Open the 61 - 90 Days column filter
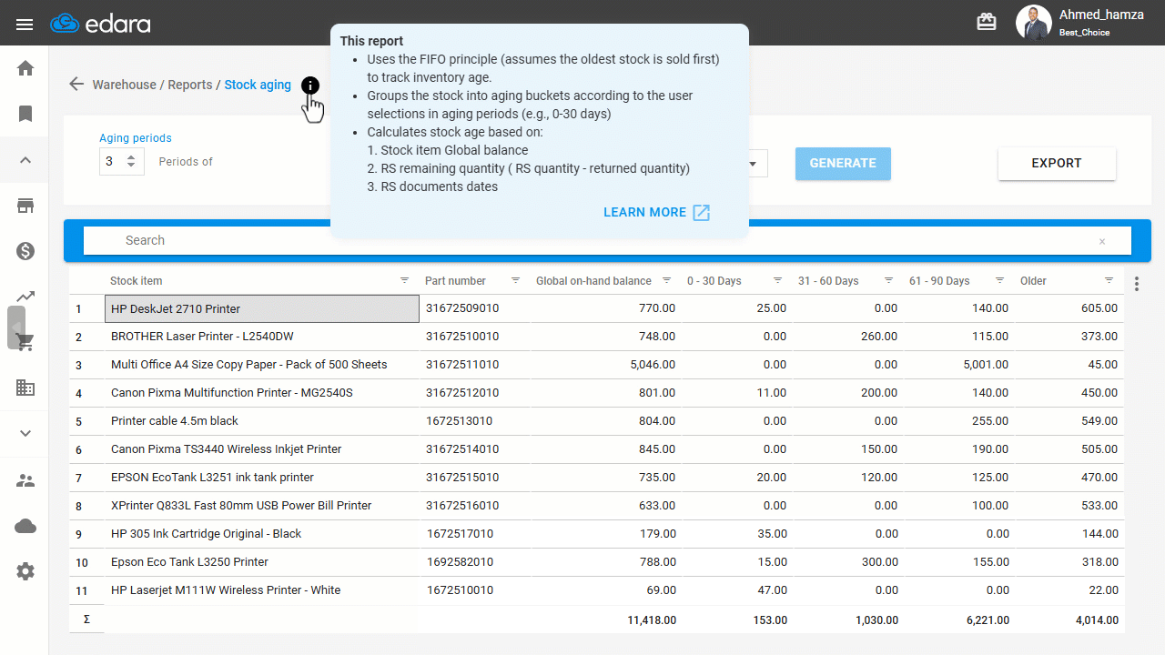This screenshot has width=1165, height=655. click(x=1000, y=280)
